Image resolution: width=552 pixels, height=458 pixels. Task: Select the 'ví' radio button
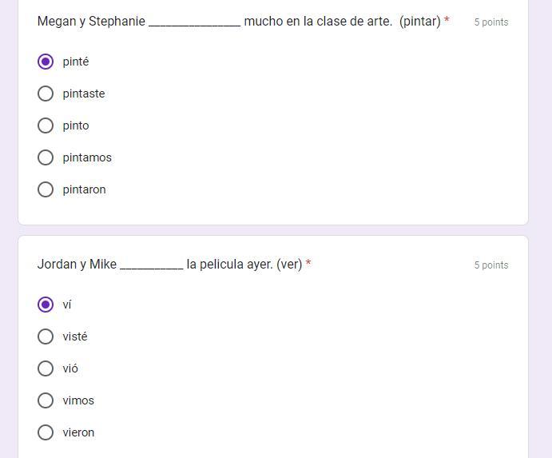coord(46,305)
